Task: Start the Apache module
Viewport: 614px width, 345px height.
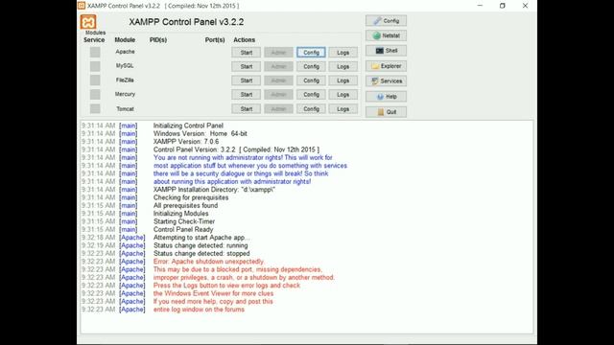Action: pos(246,53)
